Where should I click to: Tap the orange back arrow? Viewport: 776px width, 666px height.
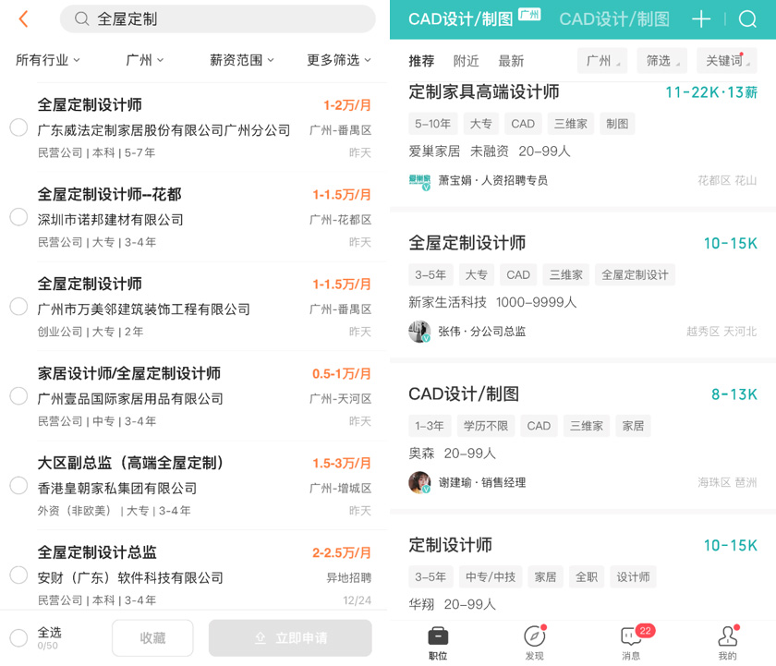24,18
